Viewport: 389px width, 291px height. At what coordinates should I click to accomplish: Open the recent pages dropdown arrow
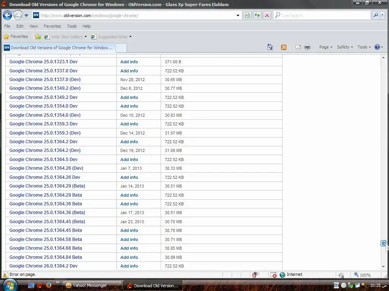[26, 15]
